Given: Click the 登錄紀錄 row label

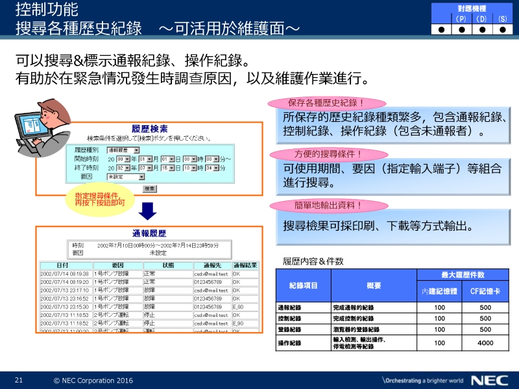Looking at the screenshot, I should click(289, 329).
